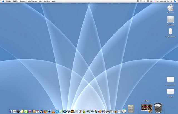Launch VLC cone from the Dock
Viewport: 178px width, 114px height.
click(53, 111)
